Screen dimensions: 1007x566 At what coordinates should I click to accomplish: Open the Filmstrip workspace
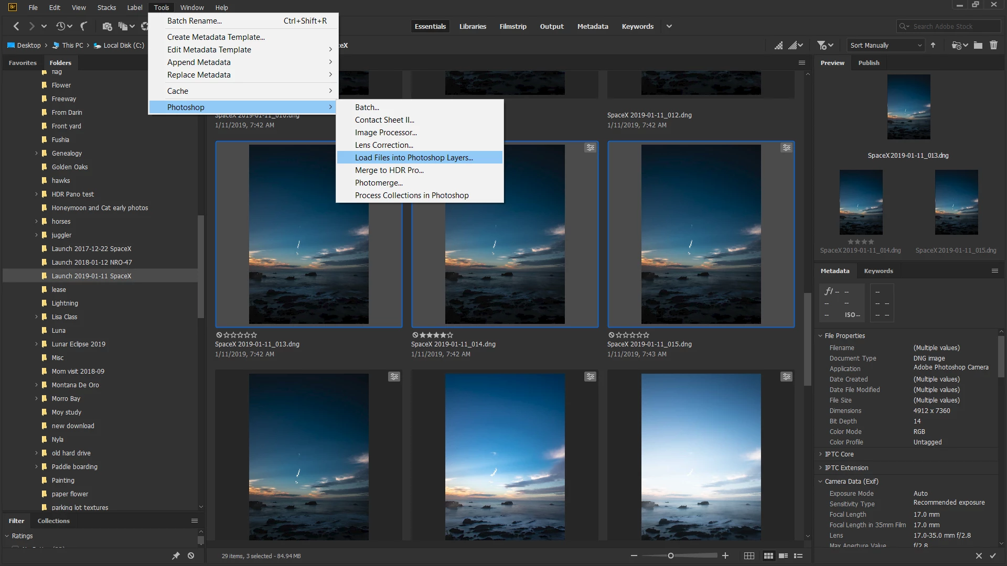coord(512,27)
